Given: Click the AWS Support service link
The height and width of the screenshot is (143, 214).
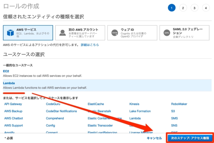Looking at the screenshot, I should [13, 125].
